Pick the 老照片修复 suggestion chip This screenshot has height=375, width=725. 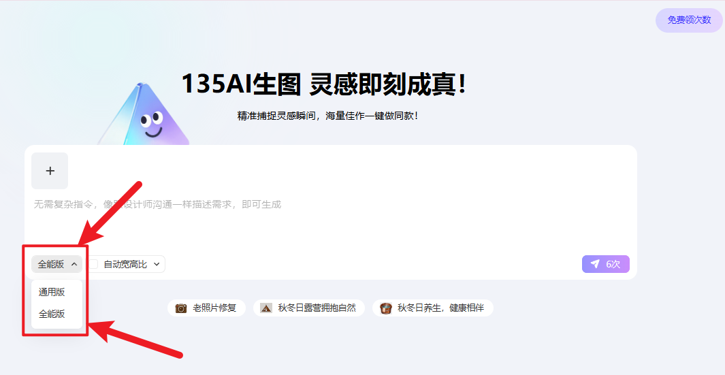tap(207, 308)
